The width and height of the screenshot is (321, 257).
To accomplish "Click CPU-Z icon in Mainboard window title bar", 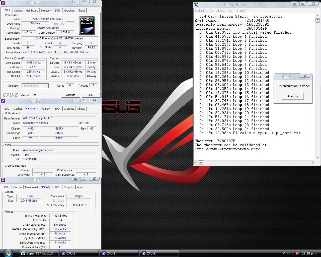I will pos(3,101).
